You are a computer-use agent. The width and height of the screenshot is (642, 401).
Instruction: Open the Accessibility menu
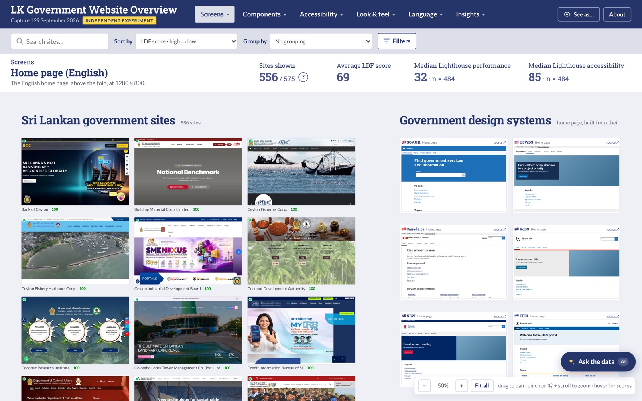coord(321,14)
